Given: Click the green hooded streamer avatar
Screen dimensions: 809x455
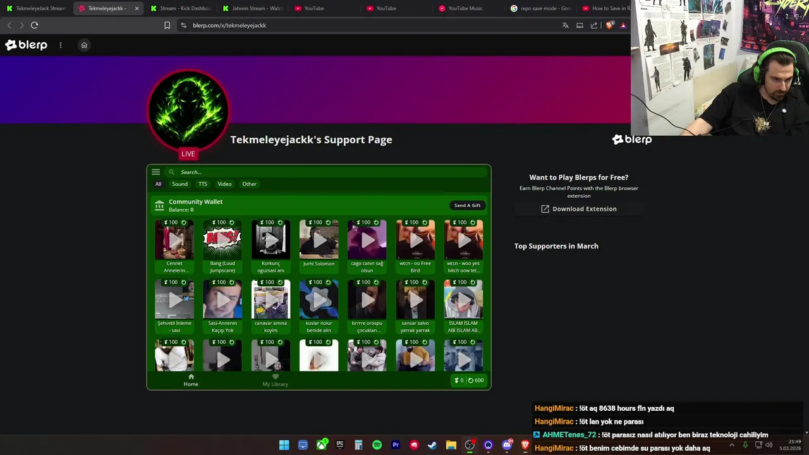Looking at the screenshot, I should coord(188,110).
